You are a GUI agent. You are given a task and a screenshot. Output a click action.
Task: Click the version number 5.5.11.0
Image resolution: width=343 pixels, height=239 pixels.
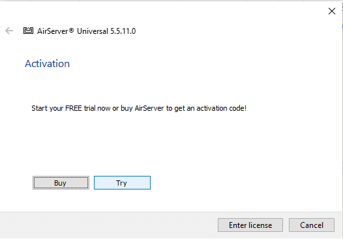point(123,31)
